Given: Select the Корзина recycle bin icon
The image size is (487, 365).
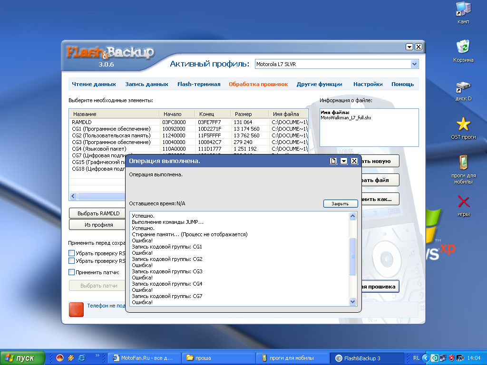Looking at the screenshot, I should click(x=463, y=51).
